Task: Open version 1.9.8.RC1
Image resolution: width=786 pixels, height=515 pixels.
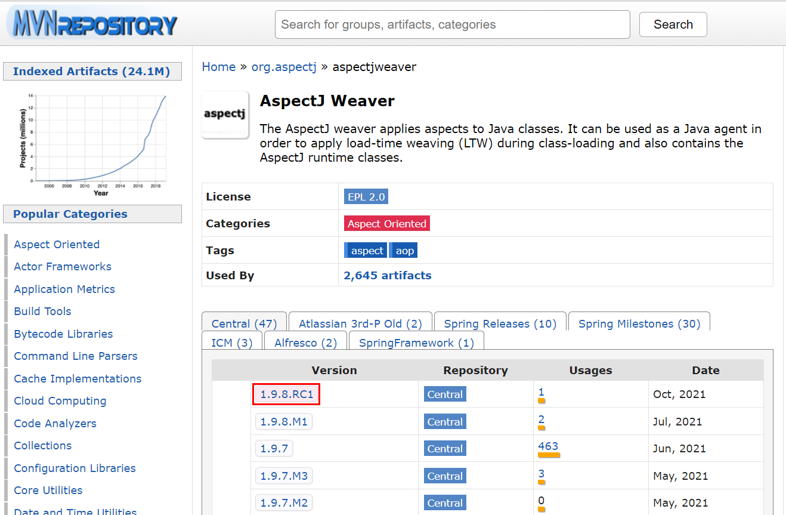Action: click(286, 394)
